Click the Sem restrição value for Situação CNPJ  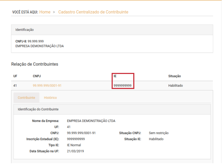159,133
